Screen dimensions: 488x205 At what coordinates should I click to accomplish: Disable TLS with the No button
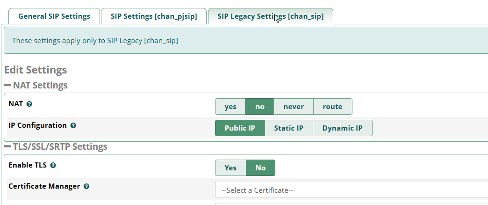260,168
